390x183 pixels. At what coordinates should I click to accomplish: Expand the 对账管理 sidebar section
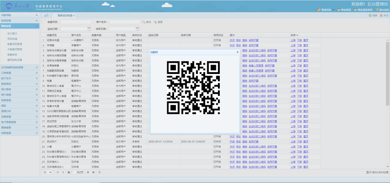(37, 133)
